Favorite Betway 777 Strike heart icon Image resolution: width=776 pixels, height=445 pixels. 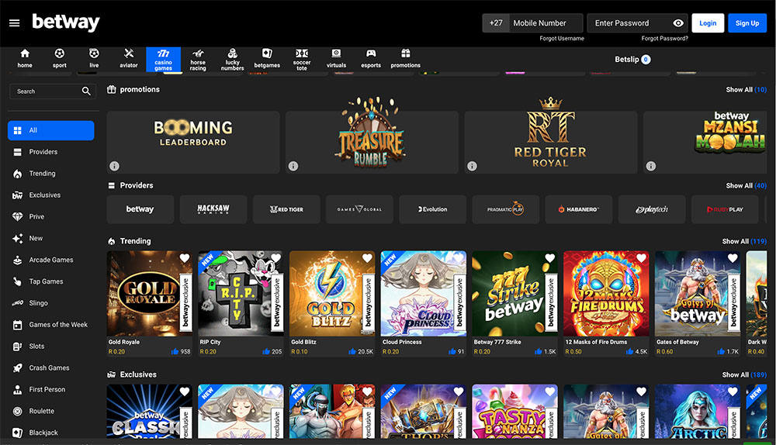[x=550, y=258]
